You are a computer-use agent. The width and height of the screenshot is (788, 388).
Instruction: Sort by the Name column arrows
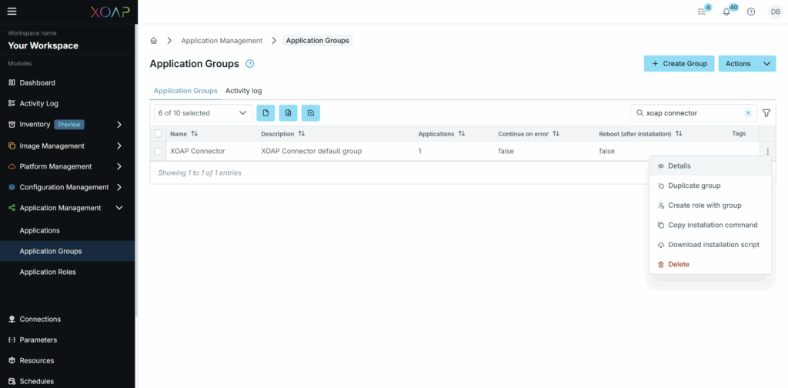(x=195, y=134)
